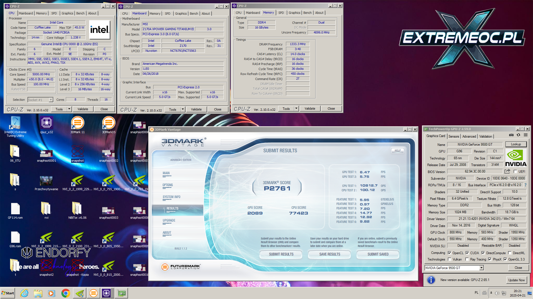Screen dimensions: 533x299
Task: Open the nvi folder
Action: 46,211
